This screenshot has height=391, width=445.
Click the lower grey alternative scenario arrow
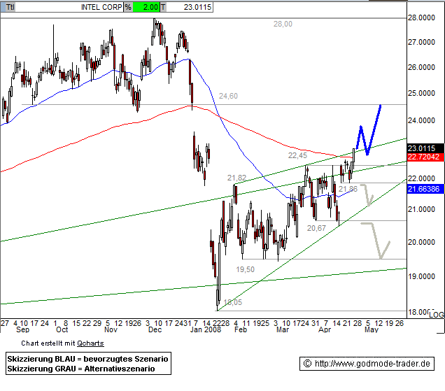click(376, 241)
